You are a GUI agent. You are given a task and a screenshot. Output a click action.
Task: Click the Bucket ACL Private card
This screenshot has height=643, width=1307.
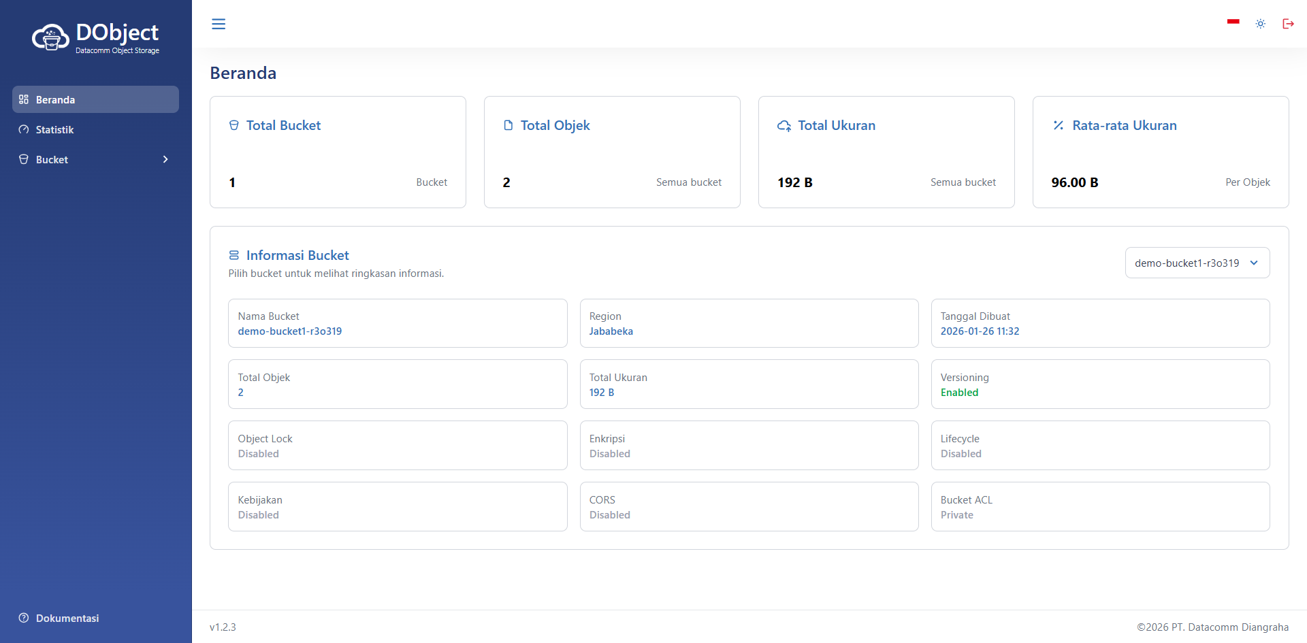click(1099, 507)
